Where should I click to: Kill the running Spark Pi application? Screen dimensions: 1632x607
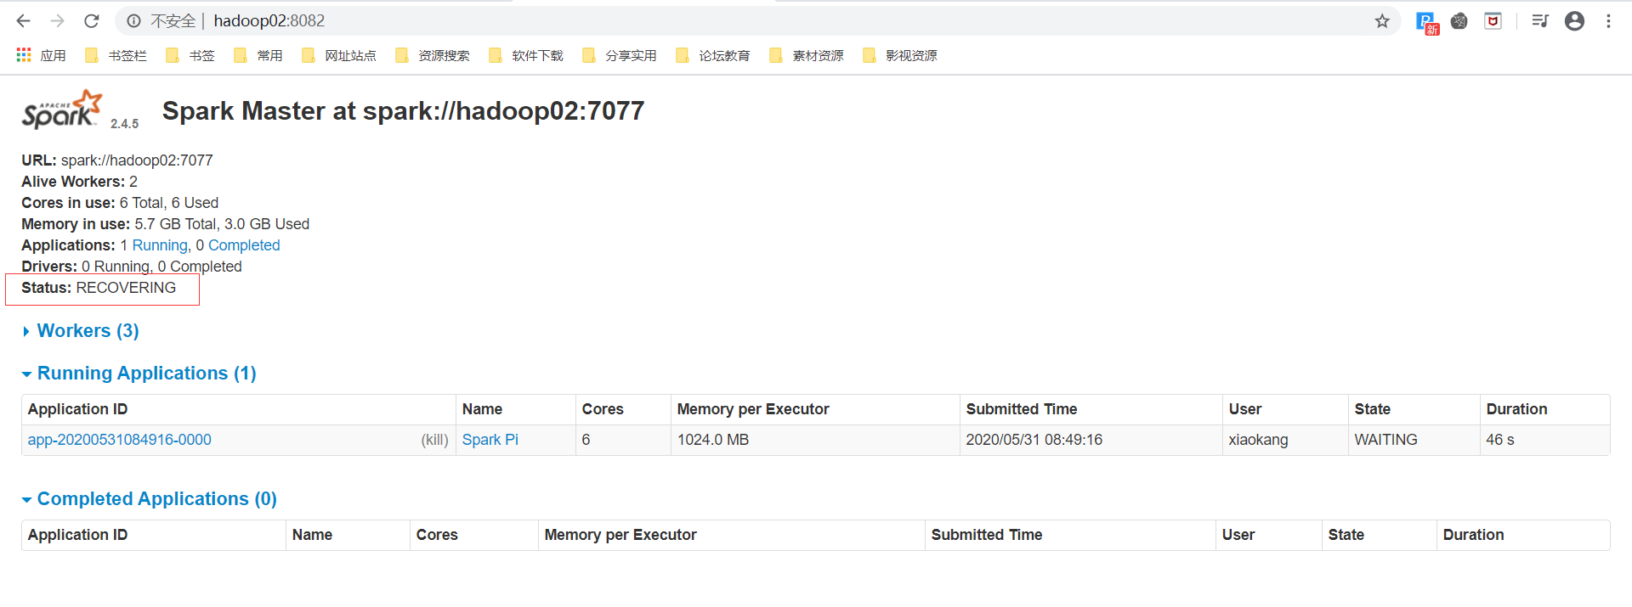click(x=434, y=440)
